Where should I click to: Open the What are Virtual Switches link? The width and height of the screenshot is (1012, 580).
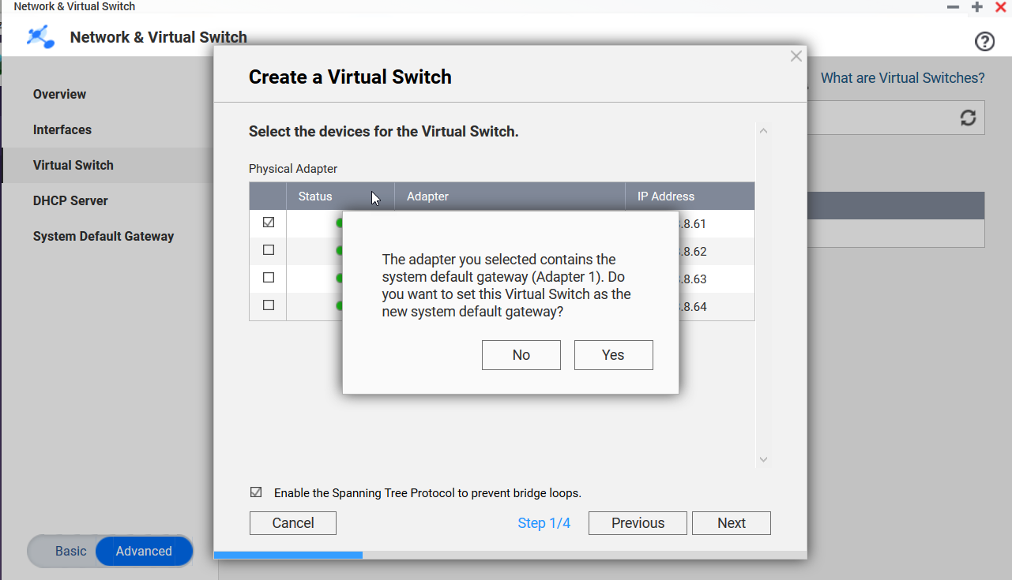[902, 77]
